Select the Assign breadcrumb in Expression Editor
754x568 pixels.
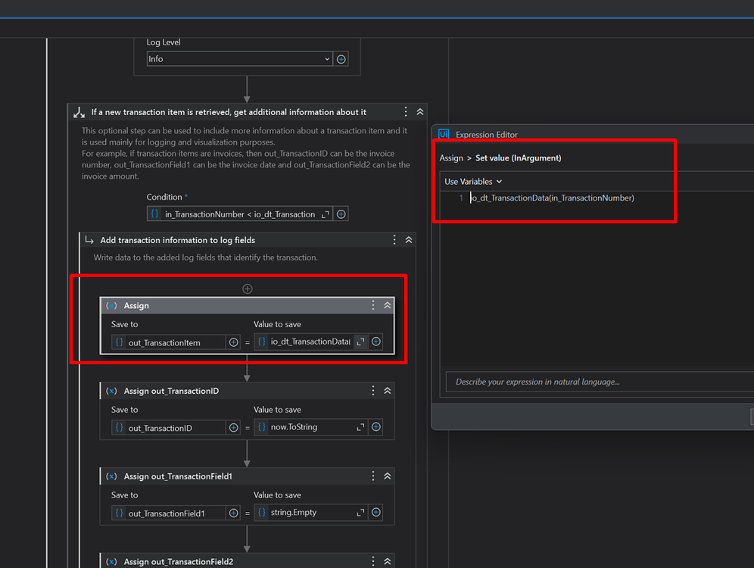point(451,158)
